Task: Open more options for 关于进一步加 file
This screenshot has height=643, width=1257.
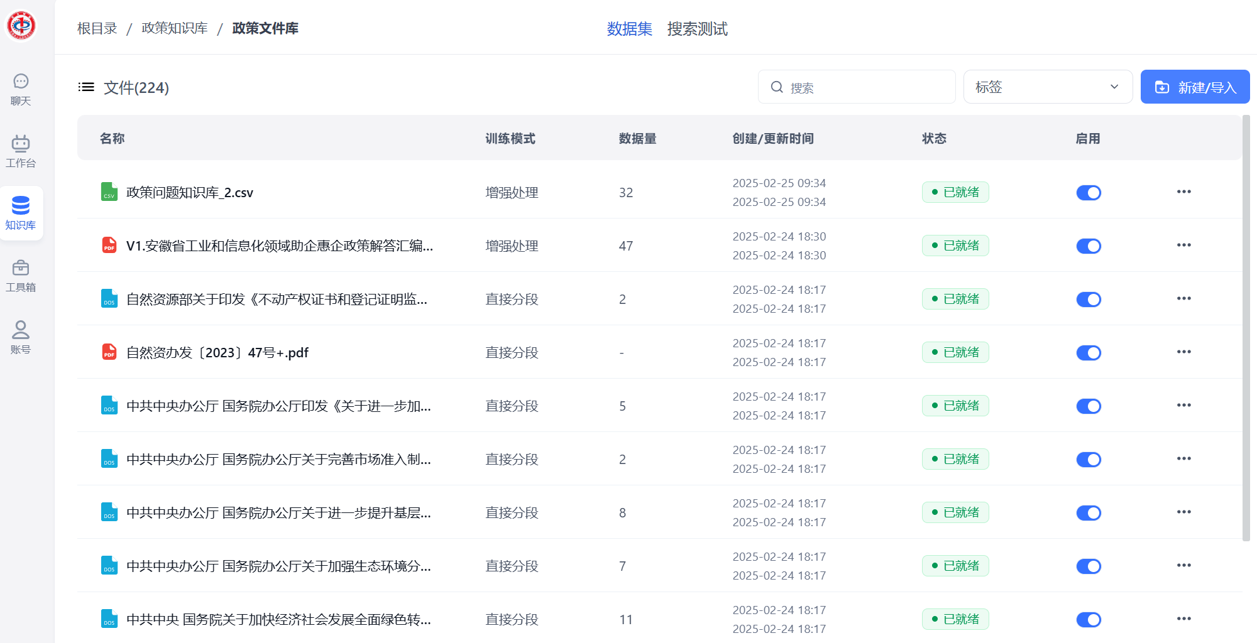Action: pos(1184,405)
